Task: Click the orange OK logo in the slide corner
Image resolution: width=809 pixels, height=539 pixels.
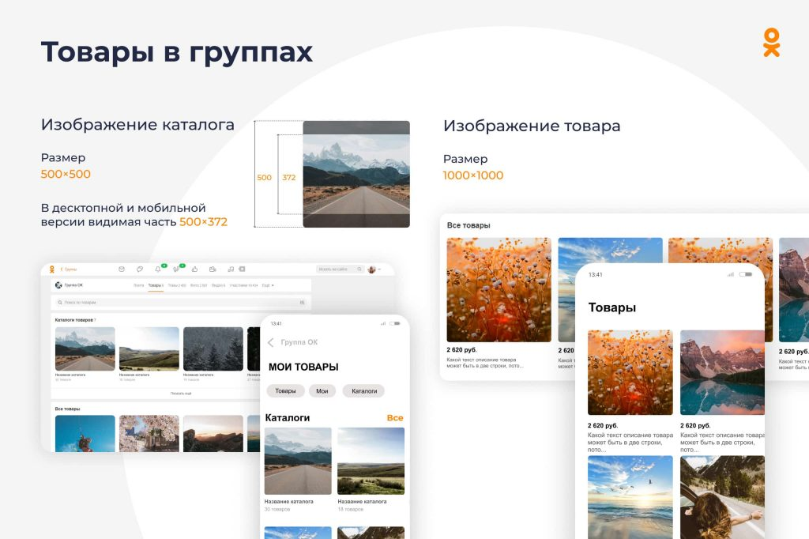Action: tap(771, 43)
